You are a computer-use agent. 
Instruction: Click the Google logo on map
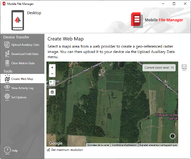tap(56, 143)
